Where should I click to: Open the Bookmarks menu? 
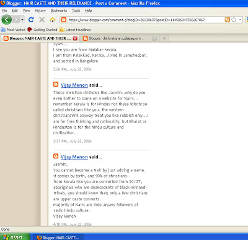pos(59,11)
